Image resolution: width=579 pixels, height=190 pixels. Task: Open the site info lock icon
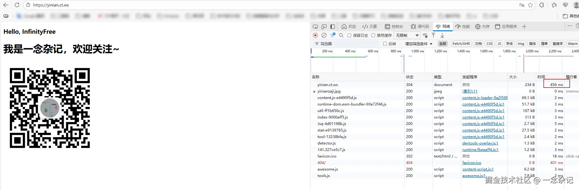(x=28, y=5)
